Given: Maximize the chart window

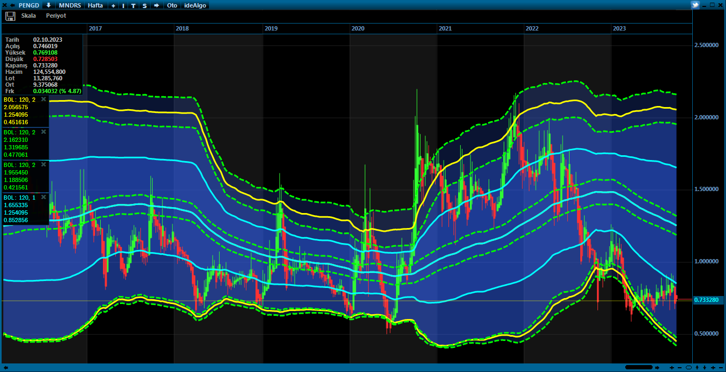Looking at the screenshot, I should tap(712, 5).
